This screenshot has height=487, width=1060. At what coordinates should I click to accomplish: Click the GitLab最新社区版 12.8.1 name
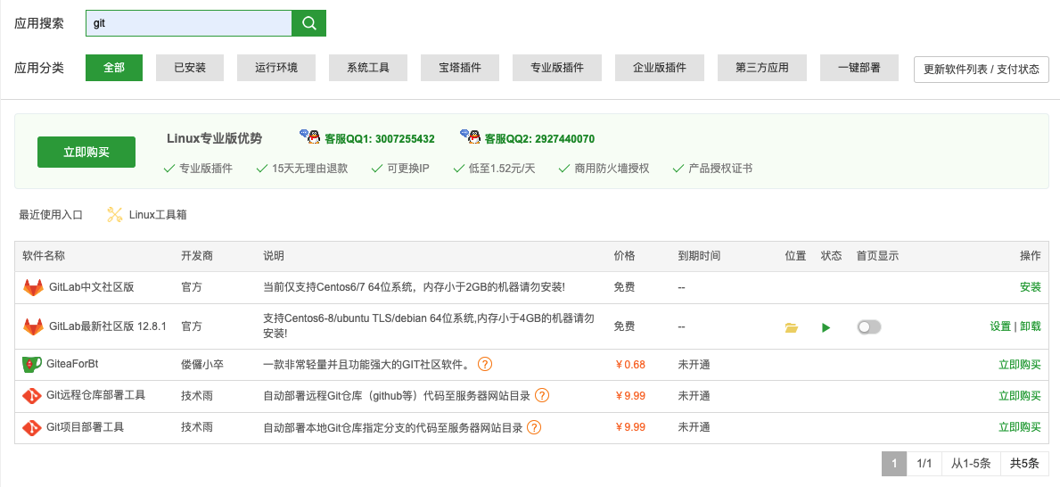coord(108,326)
